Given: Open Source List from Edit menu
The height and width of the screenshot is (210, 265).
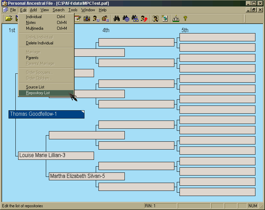Looking at the screenshot, I should pyautogui.click(x=46, y=87).
